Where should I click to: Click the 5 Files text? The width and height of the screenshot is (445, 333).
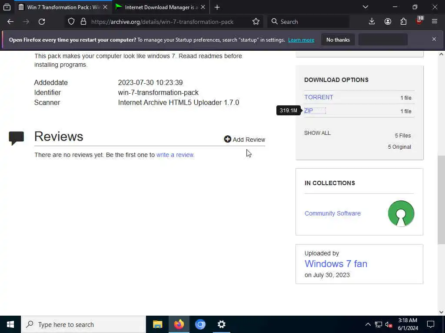click(x=403, y=136)
